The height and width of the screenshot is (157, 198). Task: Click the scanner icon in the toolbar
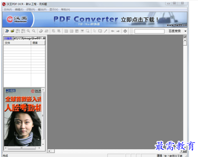point(7,31)
